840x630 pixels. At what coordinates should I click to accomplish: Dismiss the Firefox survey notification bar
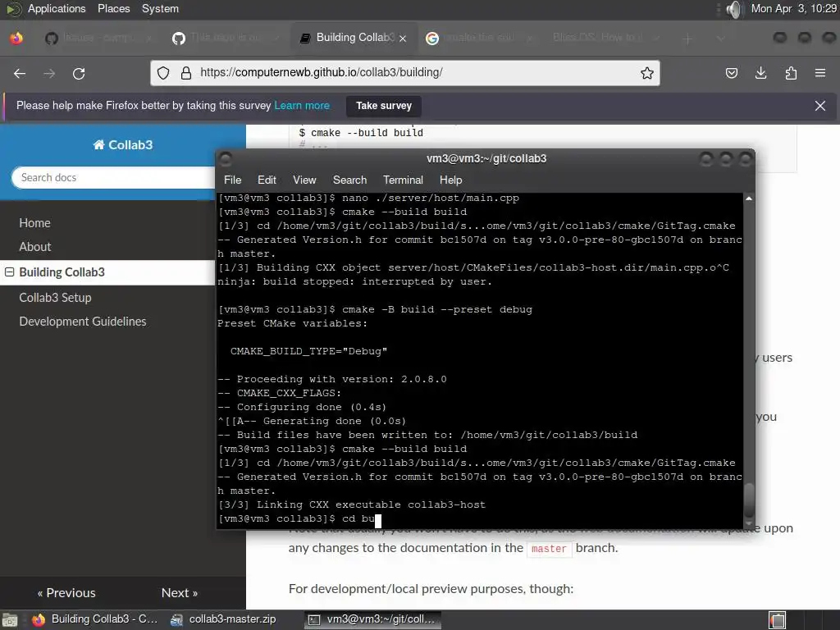pyautogui.click(x=820, y=106)
